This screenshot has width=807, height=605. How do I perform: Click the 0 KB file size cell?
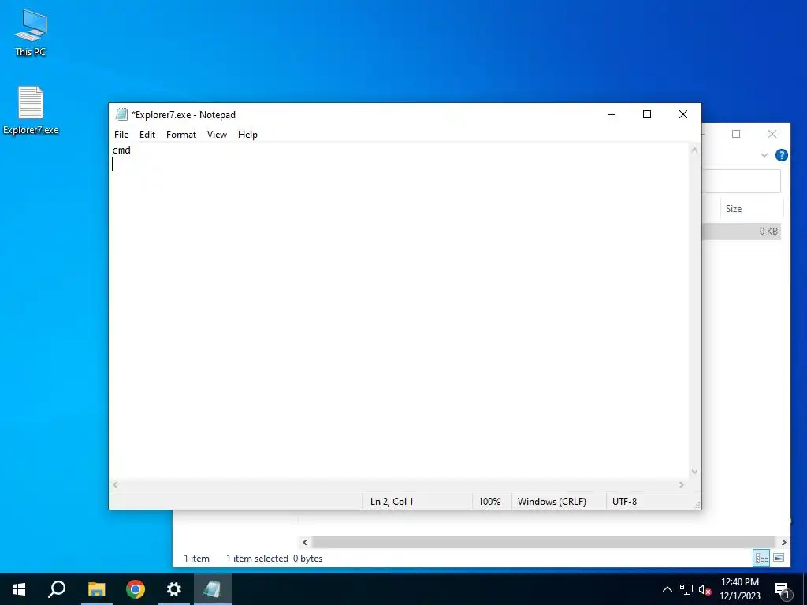pos(768,232)
